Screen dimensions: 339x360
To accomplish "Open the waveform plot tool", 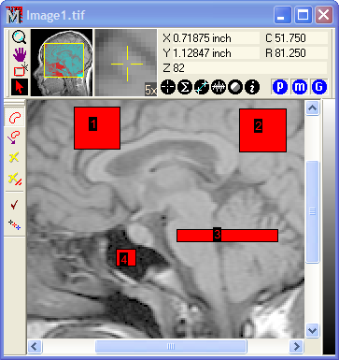I will pyautogui.click(x=219, y=87).
